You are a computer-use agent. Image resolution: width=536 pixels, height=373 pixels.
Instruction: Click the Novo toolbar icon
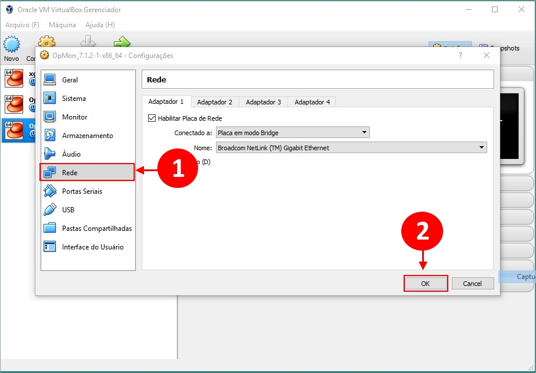pyautogui.click(x=12, y=46)
